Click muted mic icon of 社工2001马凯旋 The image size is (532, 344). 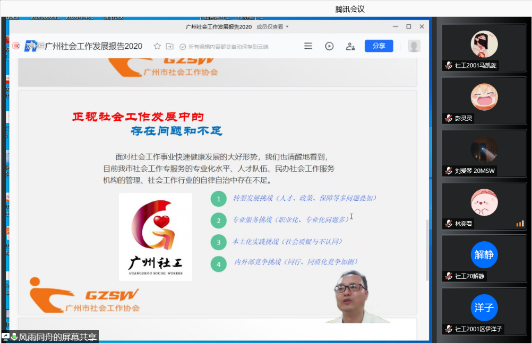click(x=449, y=66)
